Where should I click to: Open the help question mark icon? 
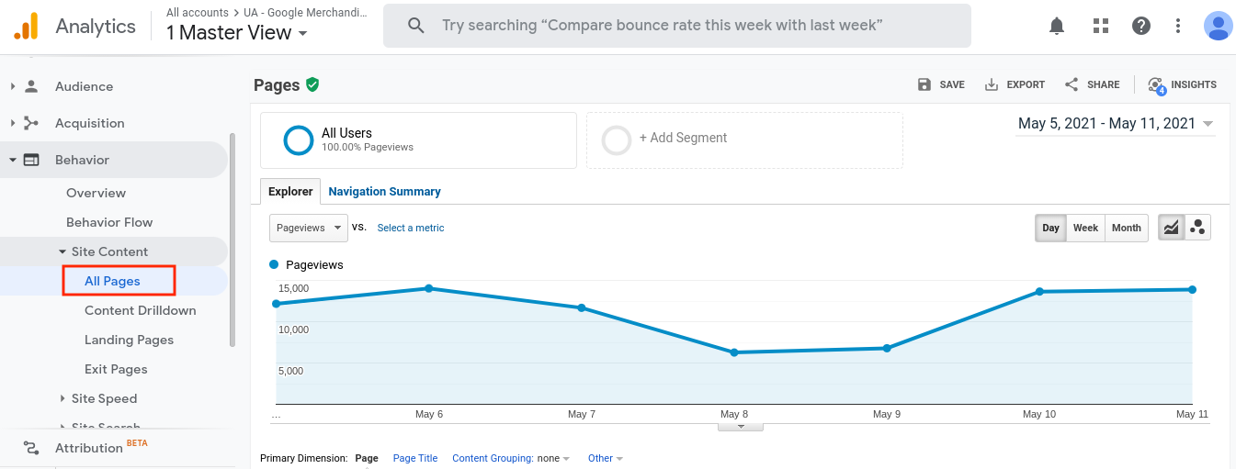click(x=1141, y=26)
